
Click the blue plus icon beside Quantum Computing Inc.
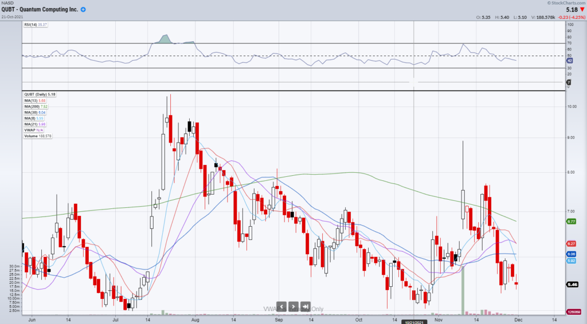pos(84,10)
